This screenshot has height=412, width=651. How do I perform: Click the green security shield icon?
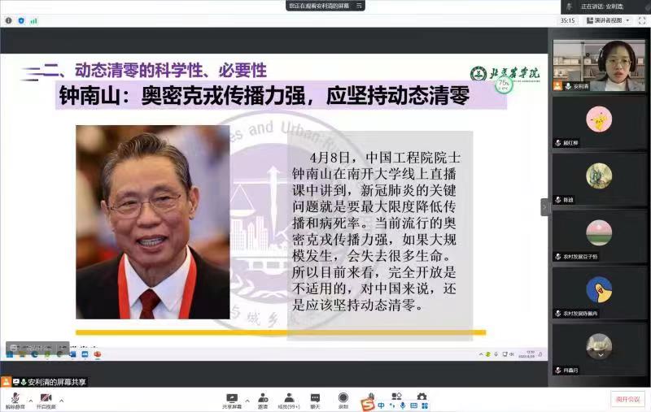click(21, 20)
